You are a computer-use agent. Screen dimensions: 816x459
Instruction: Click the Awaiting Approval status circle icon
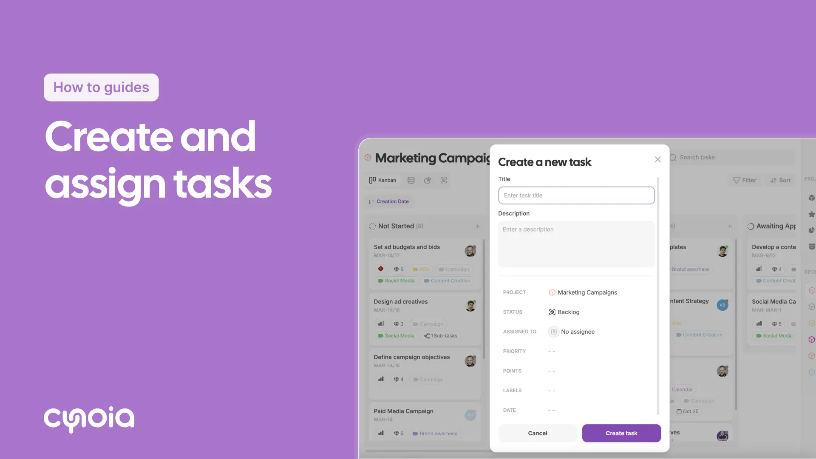tap(751, 227)
